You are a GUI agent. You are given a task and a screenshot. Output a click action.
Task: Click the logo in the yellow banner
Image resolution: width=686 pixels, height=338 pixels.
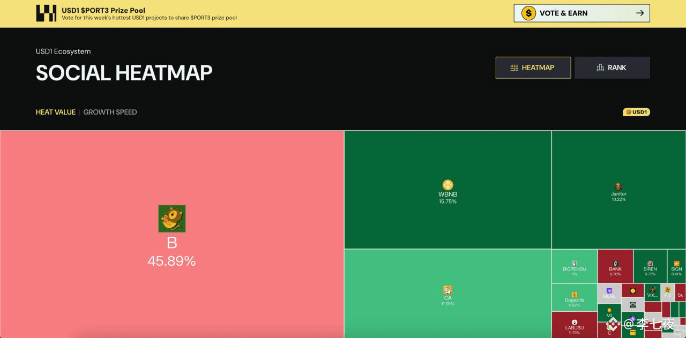(x=46, y=13)
